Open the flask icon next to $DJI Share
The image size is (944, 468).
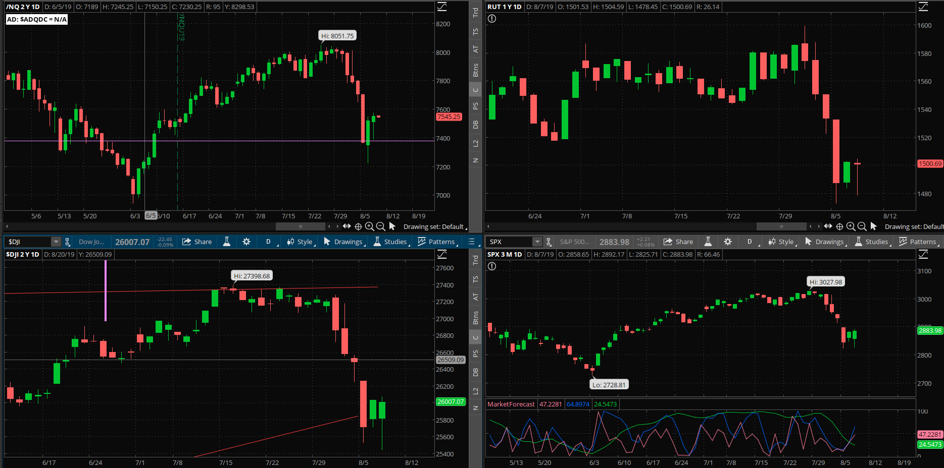[x=227, y=242]
